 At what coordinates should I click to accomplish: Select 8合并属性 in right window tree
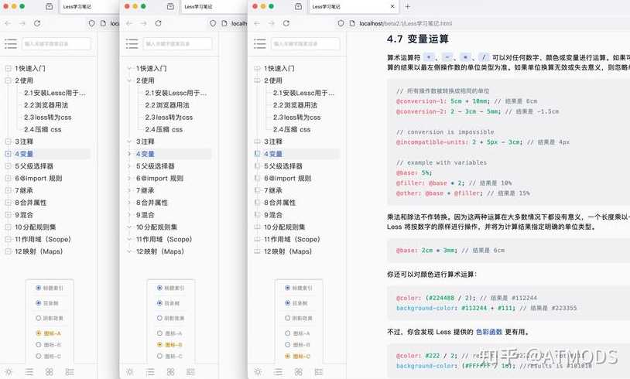pos(279,203)
